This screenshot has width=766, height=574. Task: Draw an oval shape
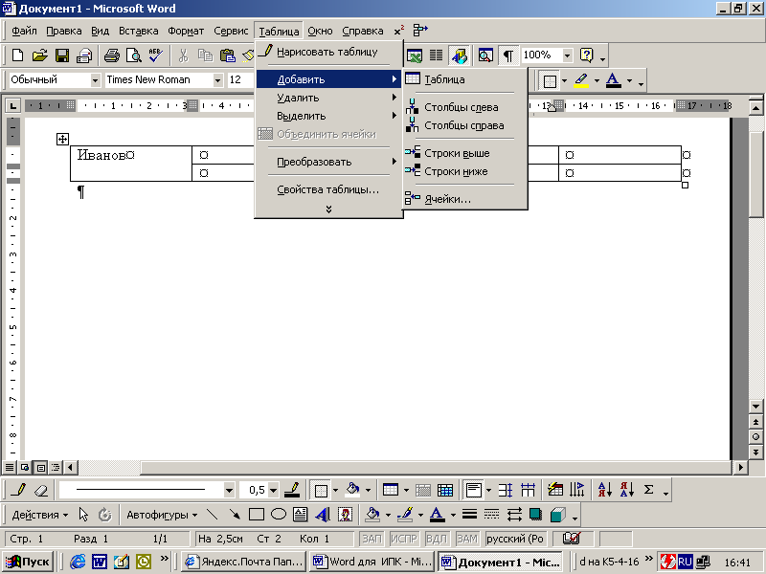click(279, 515)
